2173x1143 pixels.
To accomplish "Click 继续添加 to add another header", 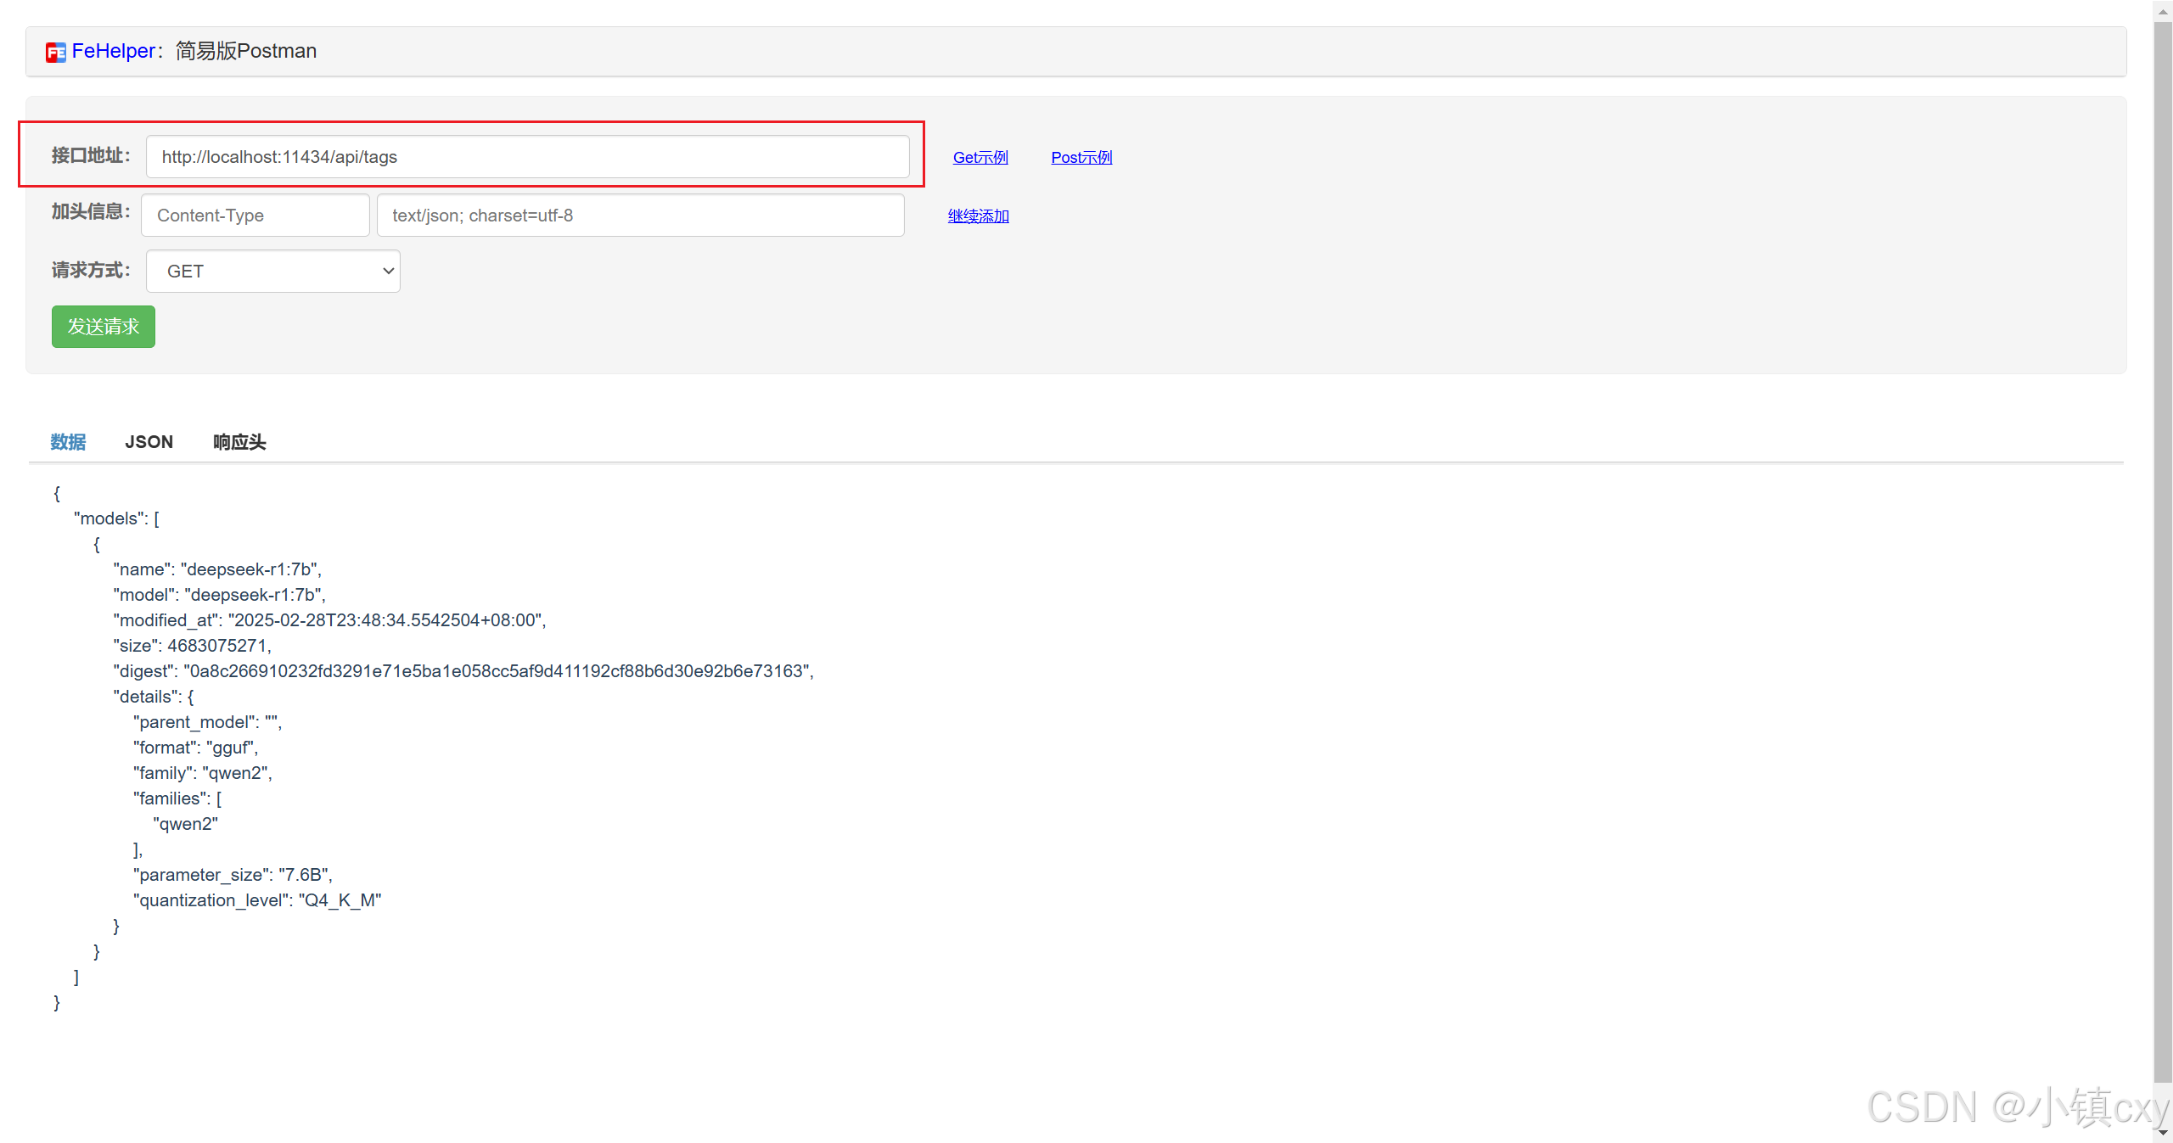I will point(978,216).
